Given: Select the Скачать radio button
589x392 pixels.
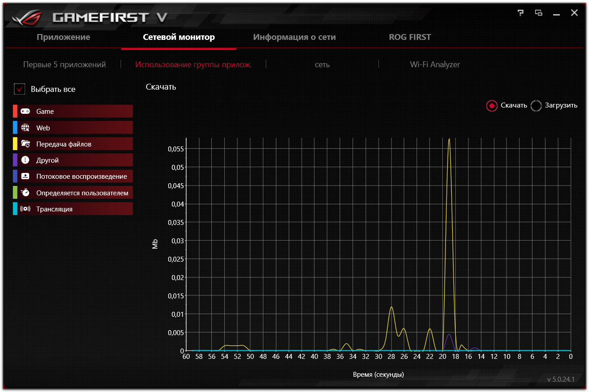Looking at the screenshot, I should point(492,106).
